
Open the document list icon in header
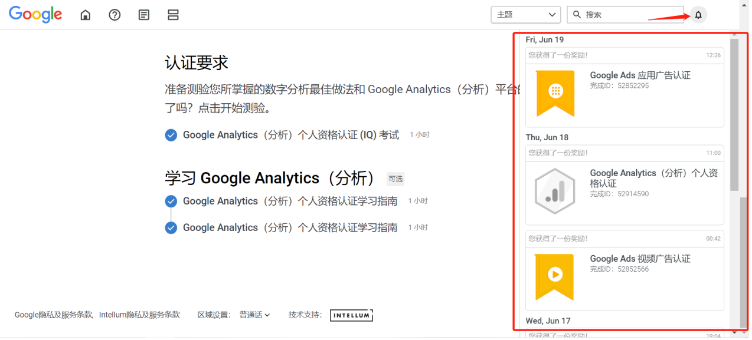pyautogui.click(x=144, y=15)
